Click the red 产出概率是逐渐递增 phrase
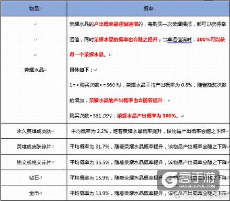This screenshot has height=201, width=230. pyautogui.click(x=116, y=24)
